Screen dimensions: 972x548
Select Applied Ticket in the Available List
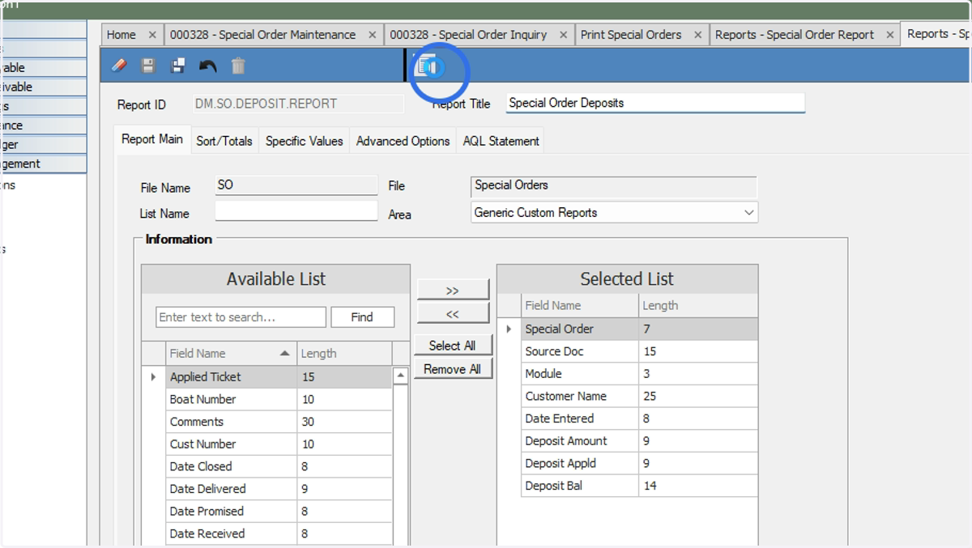click(232, 377)
